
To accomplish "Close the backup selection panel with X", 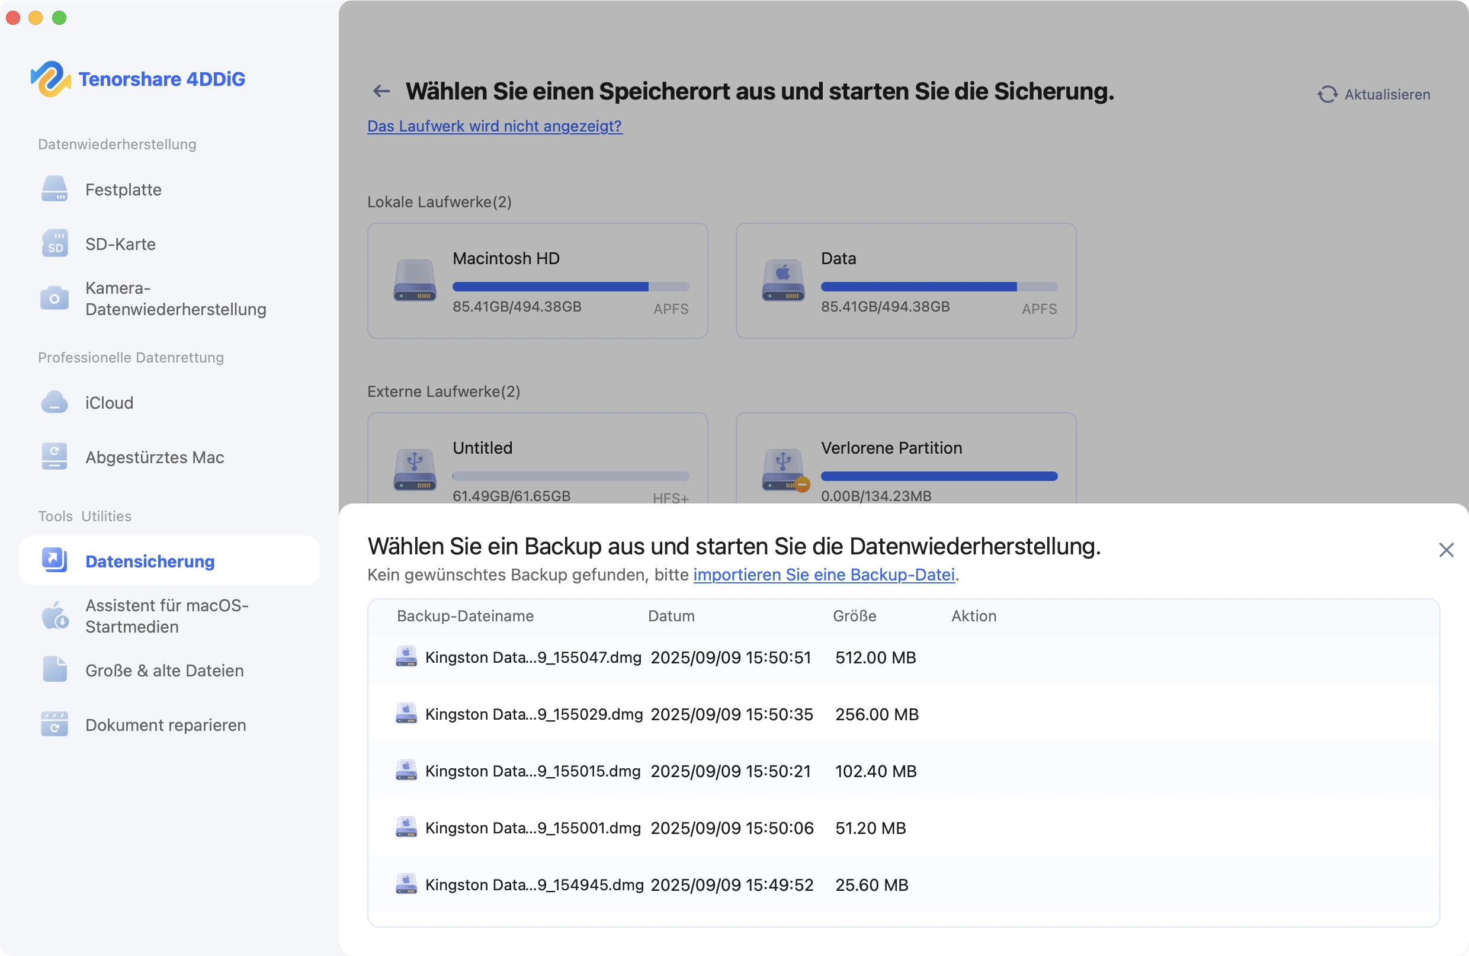I will (x=1446, y=550).
